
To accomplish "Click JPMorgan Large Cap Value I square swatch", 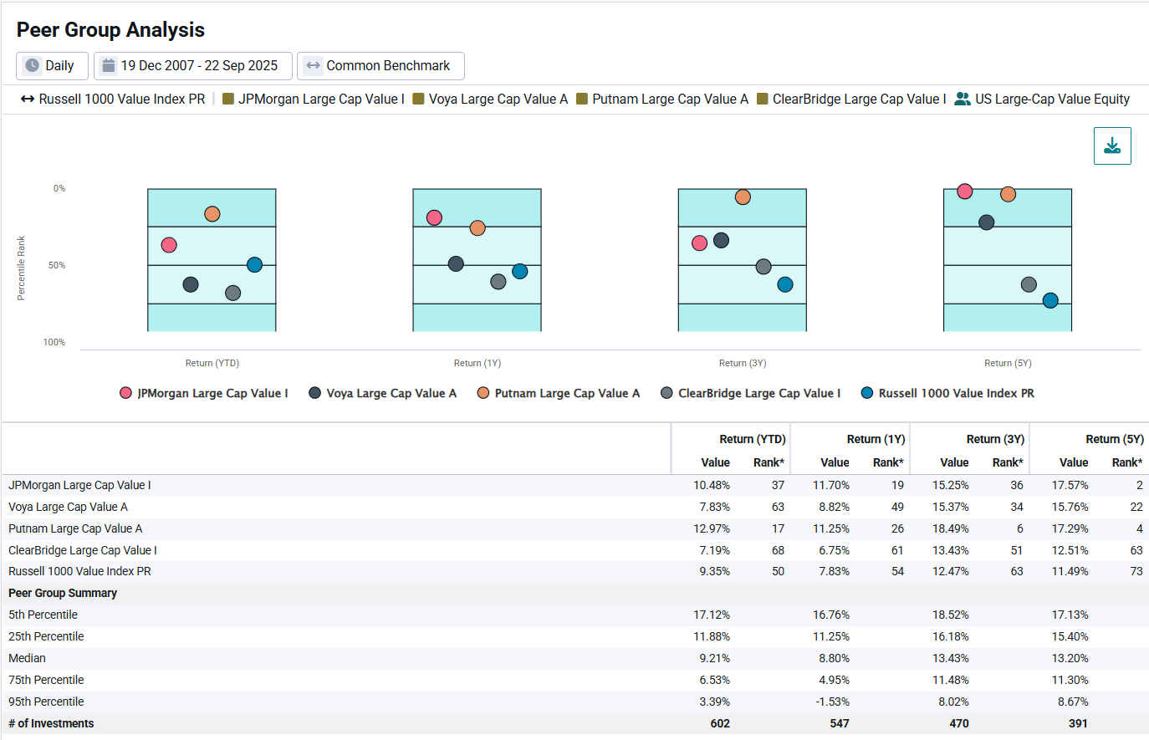I will point(228,99).
